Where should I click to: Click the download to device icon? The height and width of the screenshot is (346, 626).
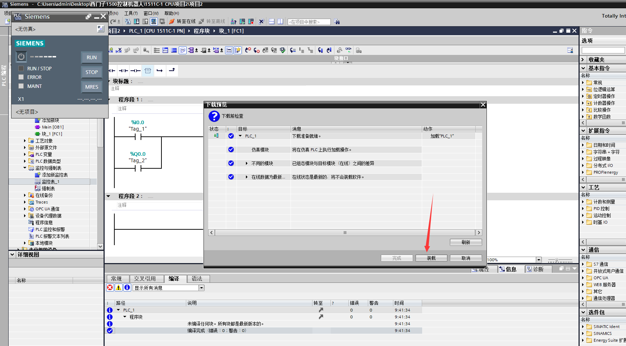[x=137, y=22]
